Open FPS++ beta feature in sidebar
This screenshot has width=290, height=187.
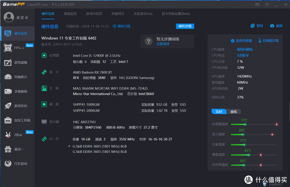tap(18, 48)
